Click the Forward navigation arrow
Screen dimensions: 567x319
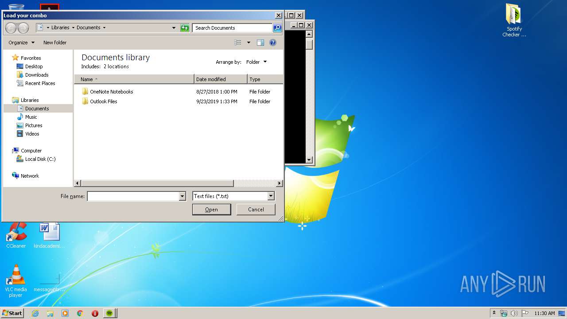pos(23,28)
